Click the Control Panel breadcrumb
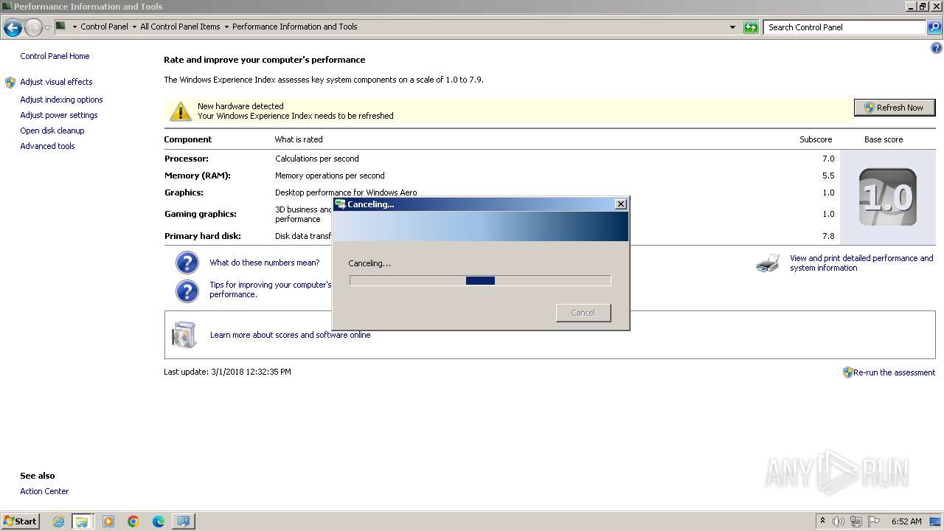Viewport: 944px width, 531px height. pos(104,27)
